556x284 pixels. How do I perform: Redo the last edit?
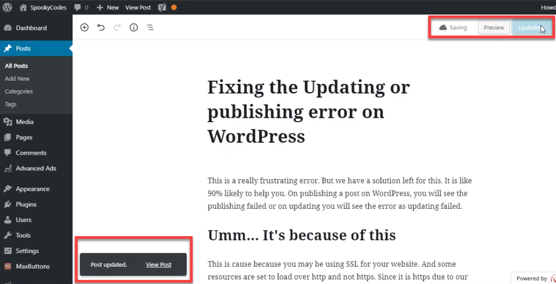[x=117, y=27]
